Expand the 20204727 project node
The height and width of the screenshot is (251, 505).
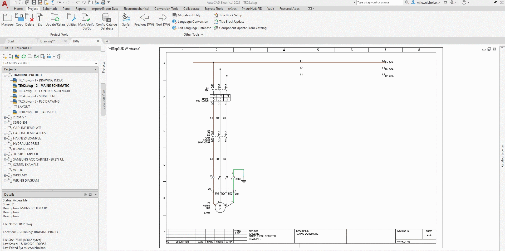(5, 117)
